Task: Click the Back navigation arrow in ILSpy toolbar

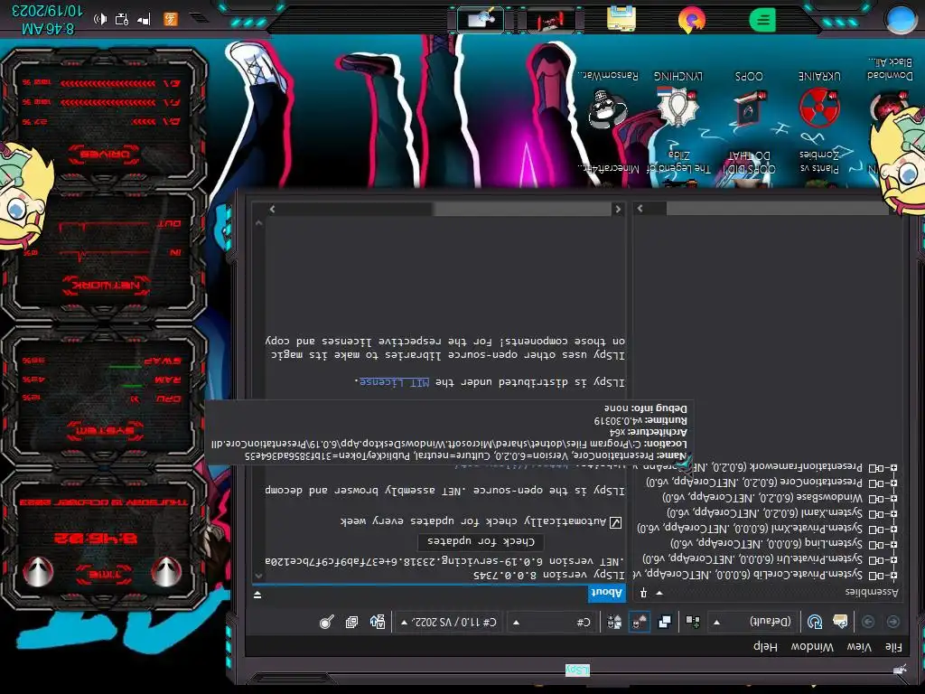Action: point(893,622)
